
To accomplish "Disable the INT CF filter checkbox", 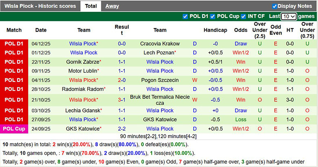I will pyautogui.click(x=243, y=16).
